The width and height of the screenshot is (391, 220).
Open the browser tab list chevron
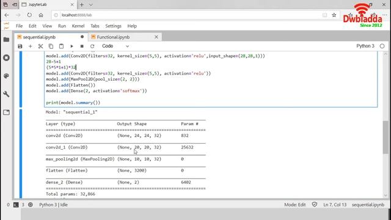pyautogui.click(x=91, y=4)
